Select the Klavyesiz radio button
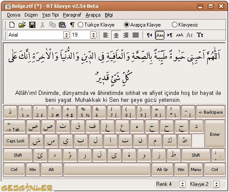This screenshot has height=192, width=229. click(174, 25)
